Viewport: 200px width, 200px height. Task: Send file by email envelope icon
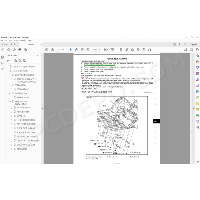(191, 50)
